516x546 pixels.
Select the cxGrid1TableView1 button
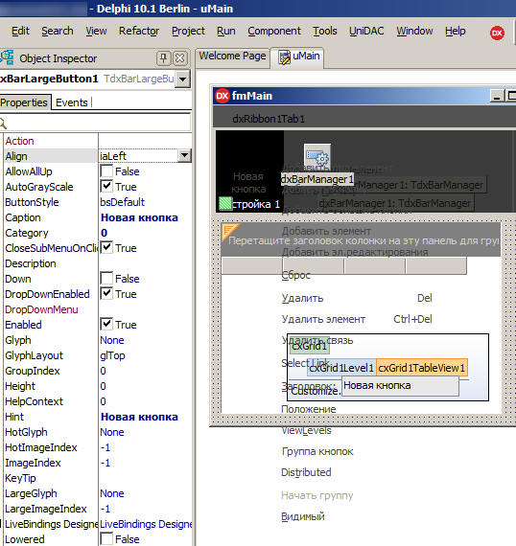point(422,368)
